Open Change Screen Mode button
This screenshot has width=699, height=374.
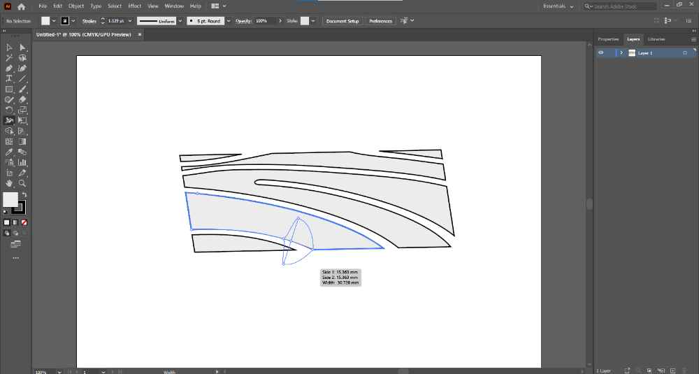pyautogui.click(x=15, y=244)
